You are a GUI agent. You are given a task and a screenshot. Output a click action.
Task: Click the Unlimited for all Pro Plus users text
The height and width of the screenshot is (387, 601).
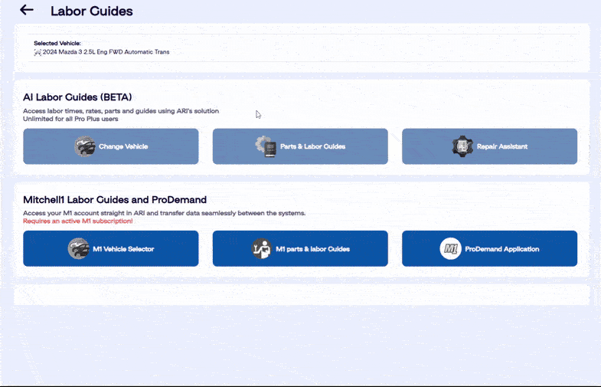pos(70,119)
